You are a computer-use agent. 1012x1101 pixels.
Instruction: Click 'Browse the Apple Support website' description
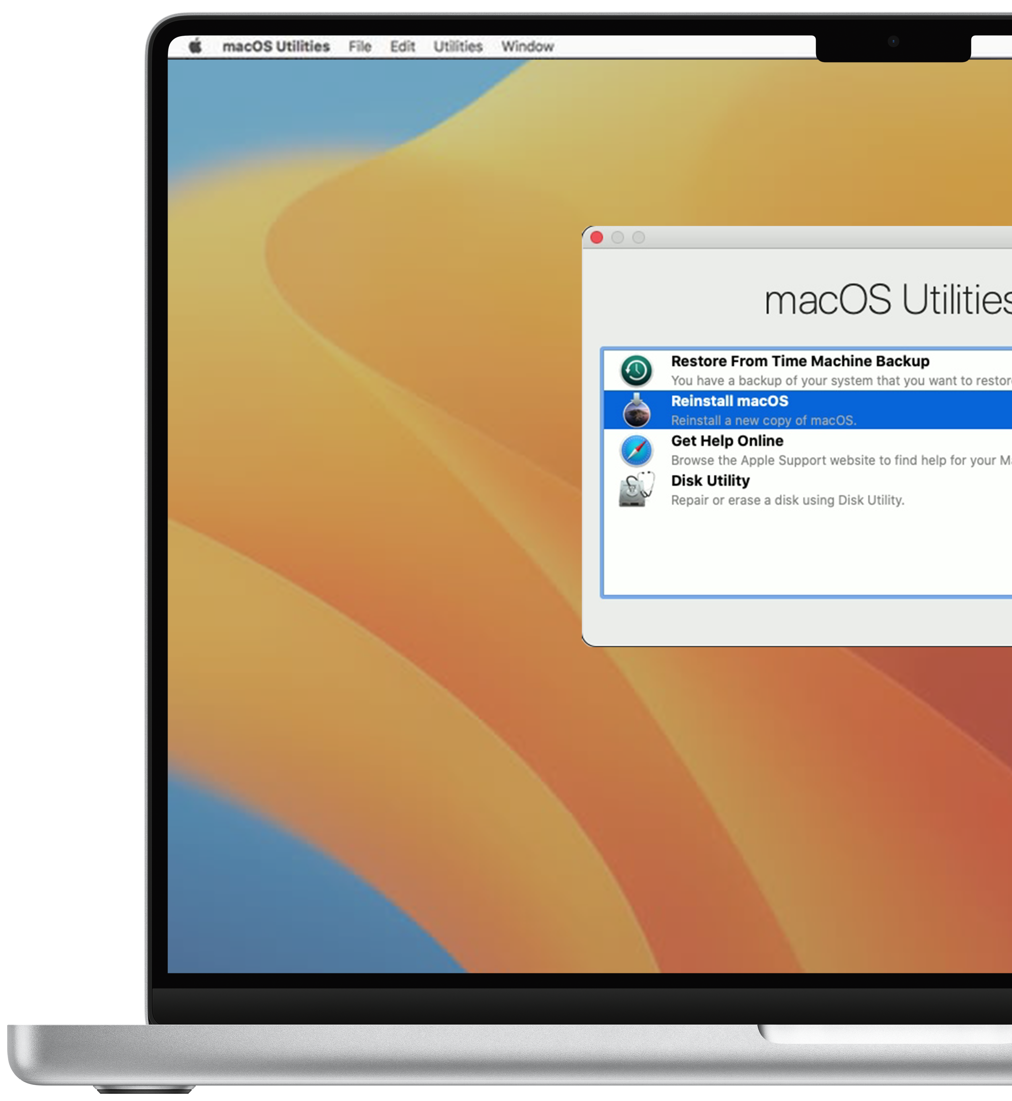[841, 461]
